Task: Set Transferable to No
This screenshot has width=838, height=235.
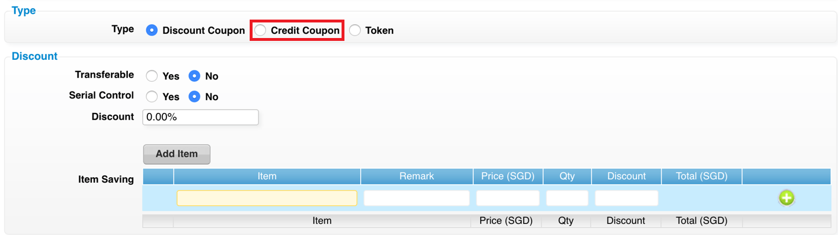Action: 195,76
